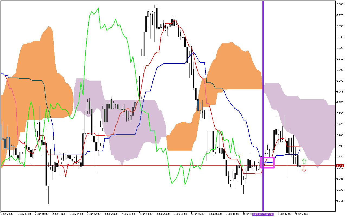Screen dimensions: 347x217
Task: Click price scale value 3.295
Action: coord(340,70)
